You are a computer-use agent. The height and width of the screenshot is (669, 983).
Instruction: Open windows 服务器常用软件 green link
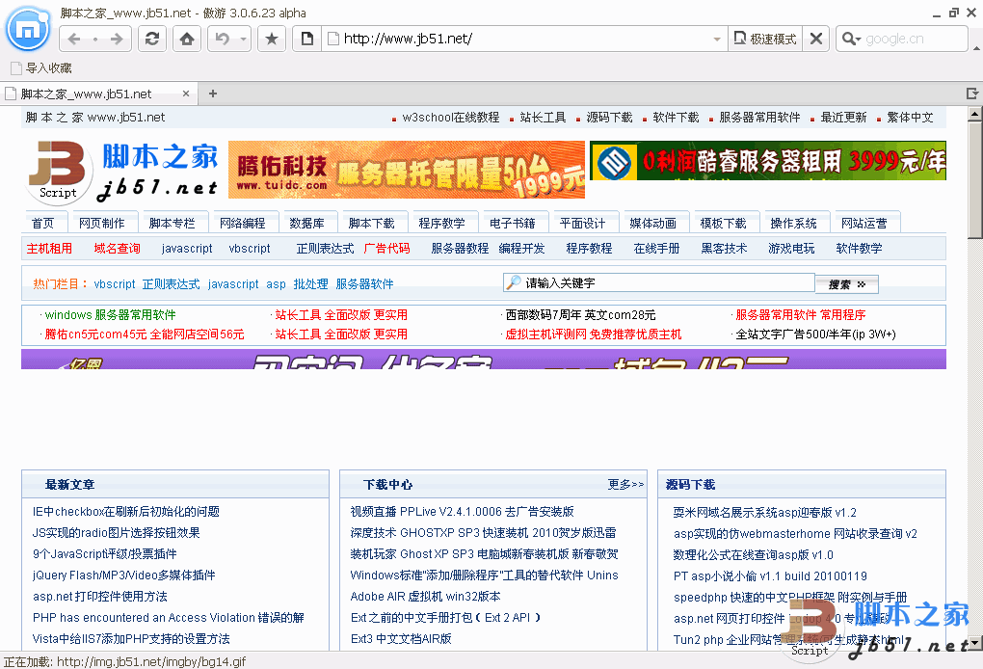click(x=110, y=315)
